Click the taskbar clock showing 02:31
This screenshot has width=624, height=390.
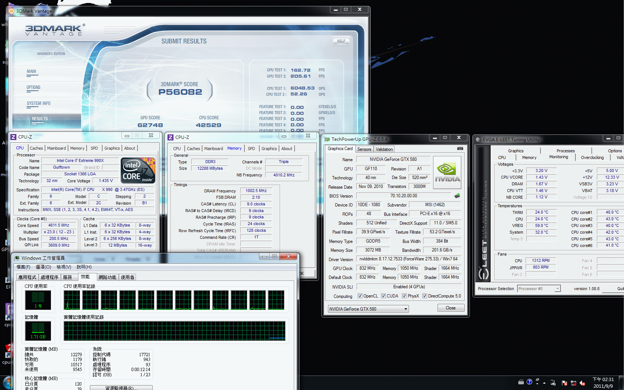point(603,383)
